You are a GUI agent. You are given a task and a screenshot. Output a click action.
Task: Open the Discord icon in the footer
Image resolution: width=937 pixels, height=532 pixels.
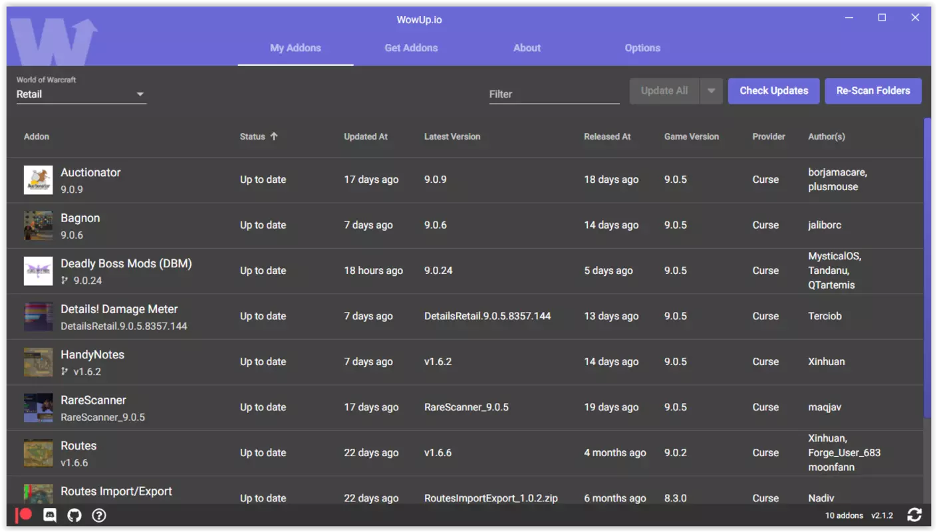click(x=50, y=515)
